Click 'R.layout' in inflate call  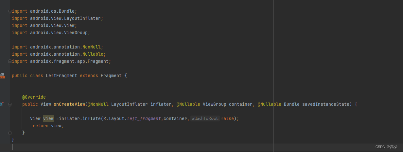(x=114, y=118)
